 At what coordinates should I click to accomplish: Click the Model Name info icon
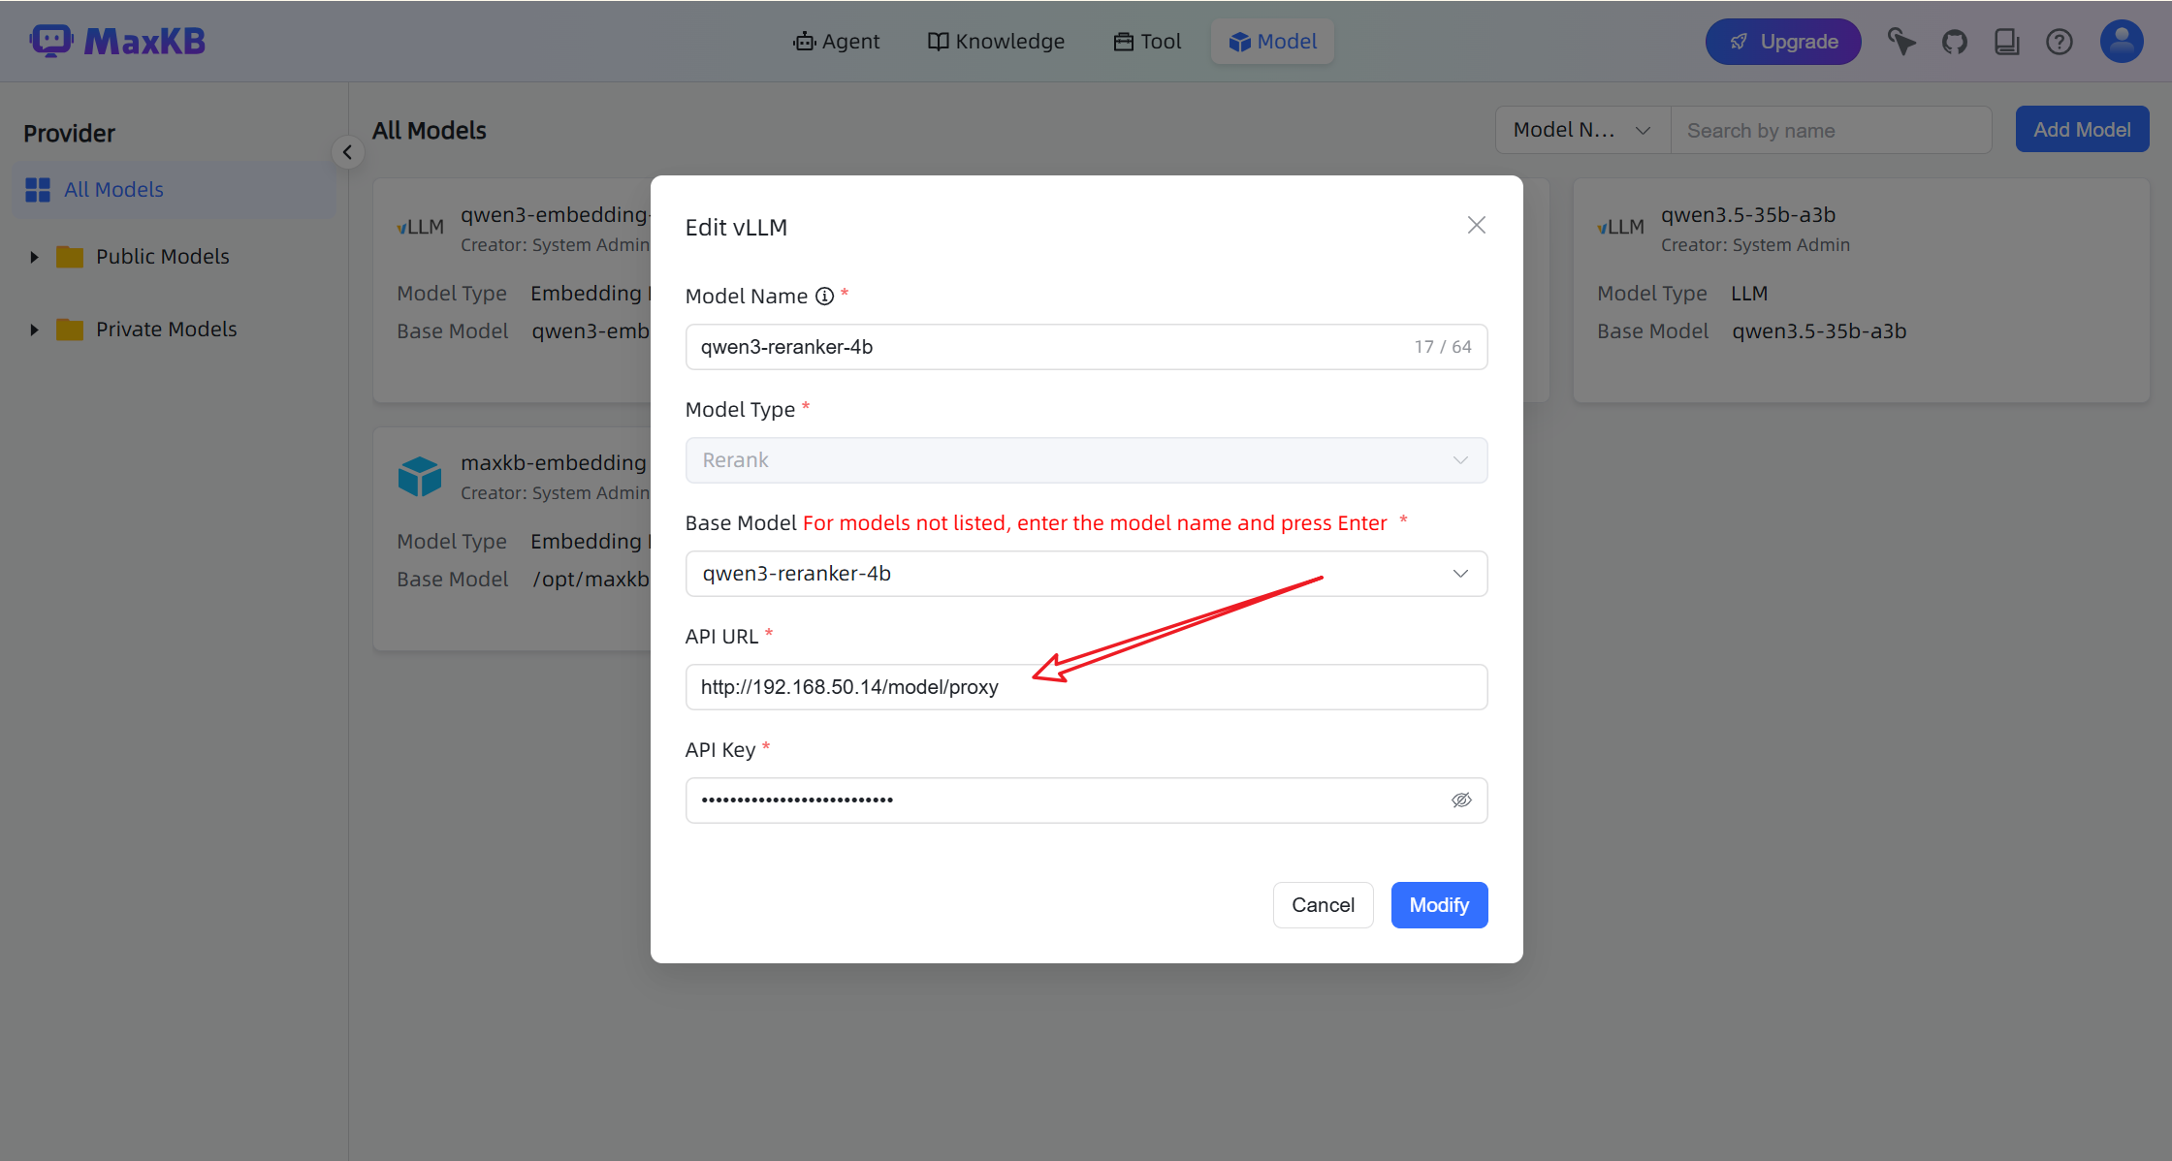pyautogui.click(x=824, y=297)
